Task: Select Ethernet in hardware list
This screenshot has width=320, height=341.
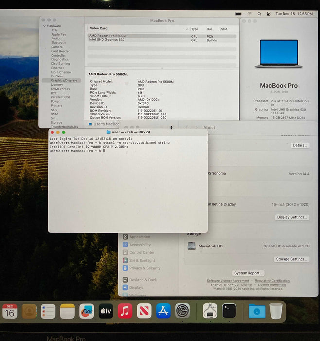Action: click(x=57, y=68)
